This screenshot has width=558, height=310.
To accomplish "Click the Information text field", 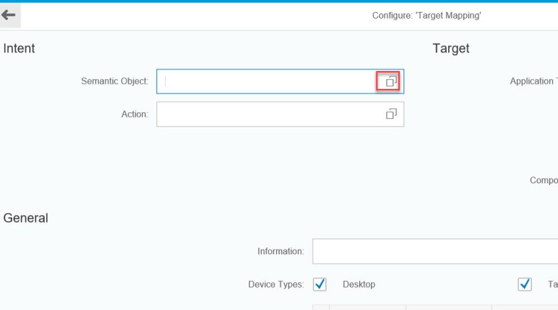I will (x=432, y=252).
